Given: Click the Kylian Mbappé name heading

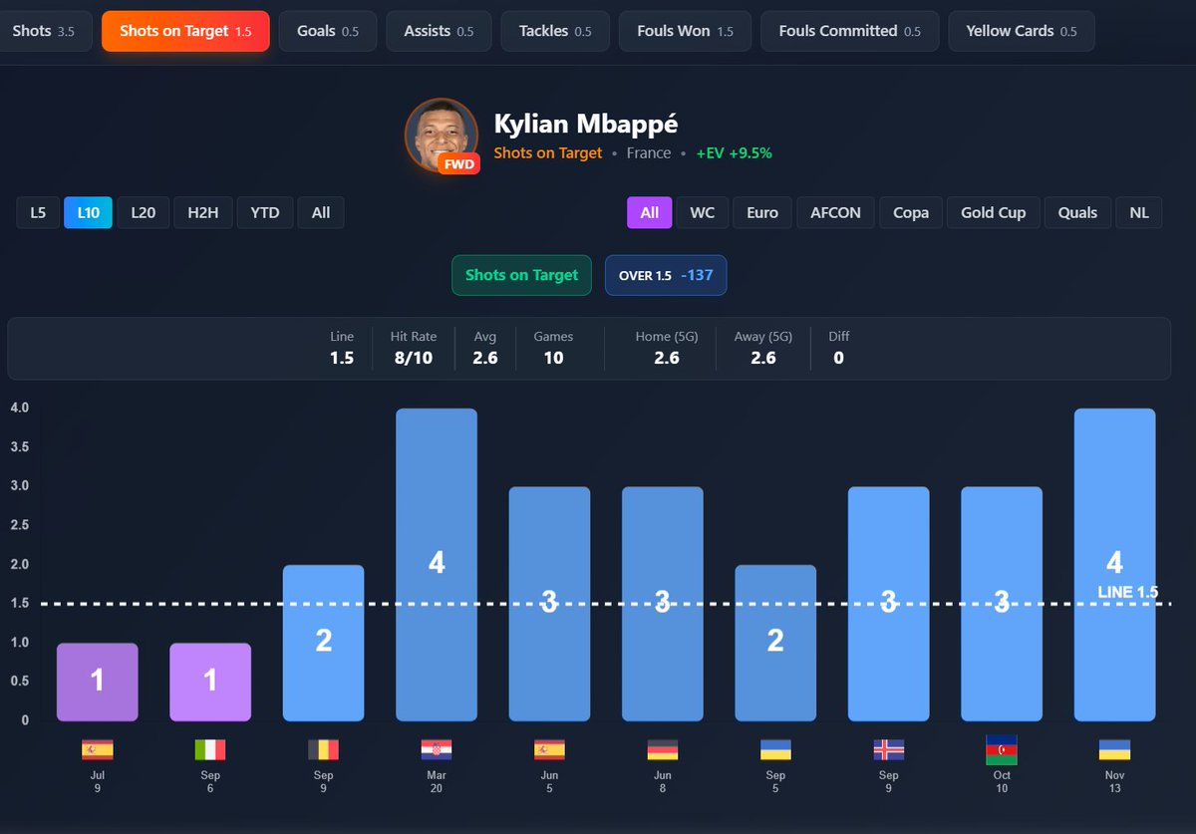Looking at the screenshot, I should [x=586, y=125].
